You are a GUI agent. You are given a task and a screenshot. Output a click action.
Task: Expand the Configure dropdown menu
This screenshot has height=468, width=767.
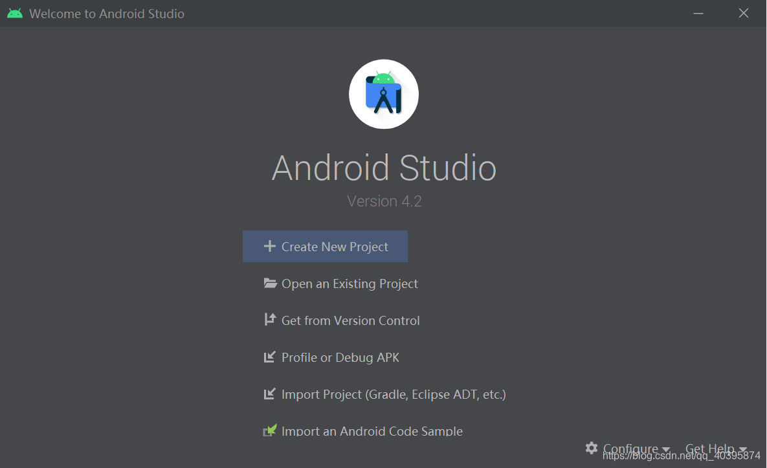[636, 449]
